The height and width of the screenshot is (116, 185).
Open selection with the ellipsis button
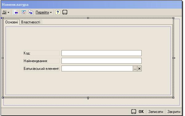135,69
